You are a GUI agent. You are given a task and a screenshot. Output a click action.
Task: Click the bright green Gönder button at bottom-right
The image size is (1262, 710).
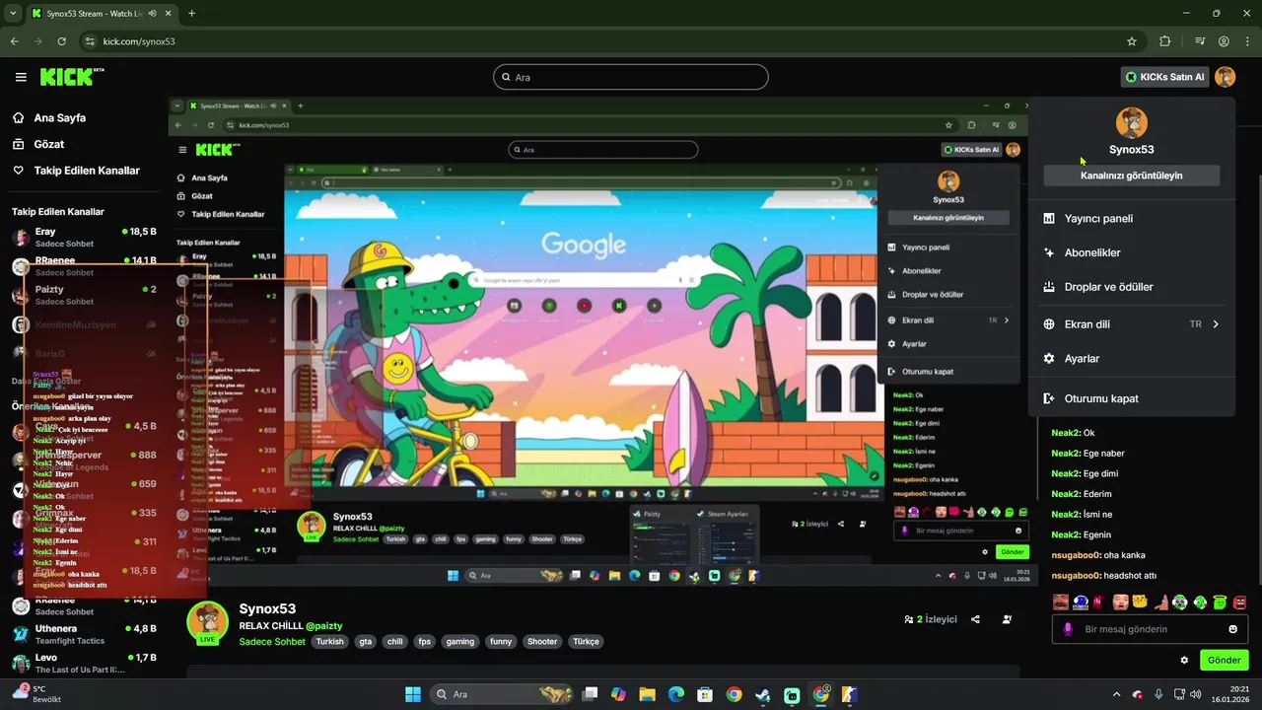[1224, 660]
